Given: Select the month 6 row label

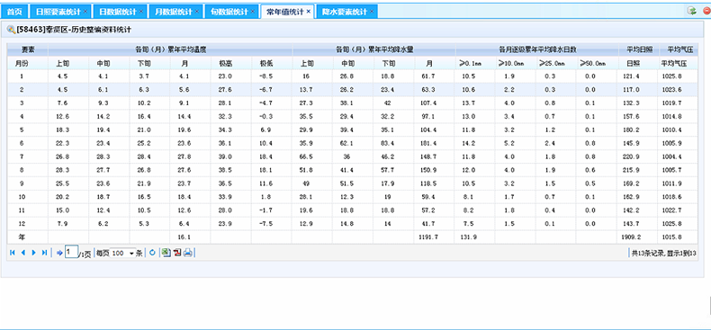Looking at the screenshot, I should [22, 143].
